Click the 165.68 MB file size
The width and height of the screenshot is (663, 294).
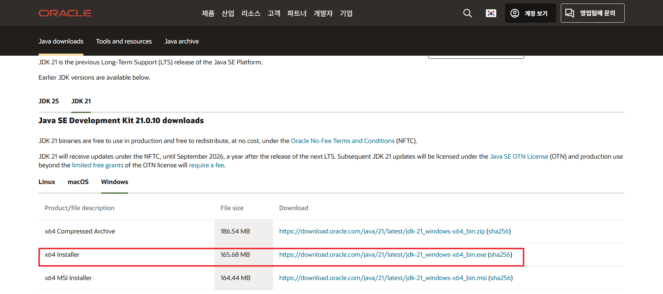pos(235,255)
